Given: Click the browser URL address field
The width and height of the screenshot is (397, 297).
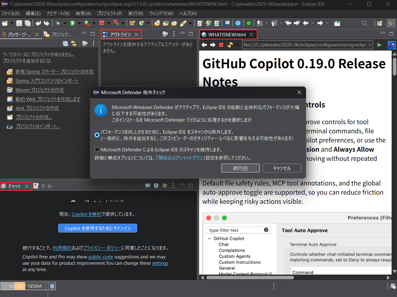Looking at the screenshot, I should [x=305, y=45].
